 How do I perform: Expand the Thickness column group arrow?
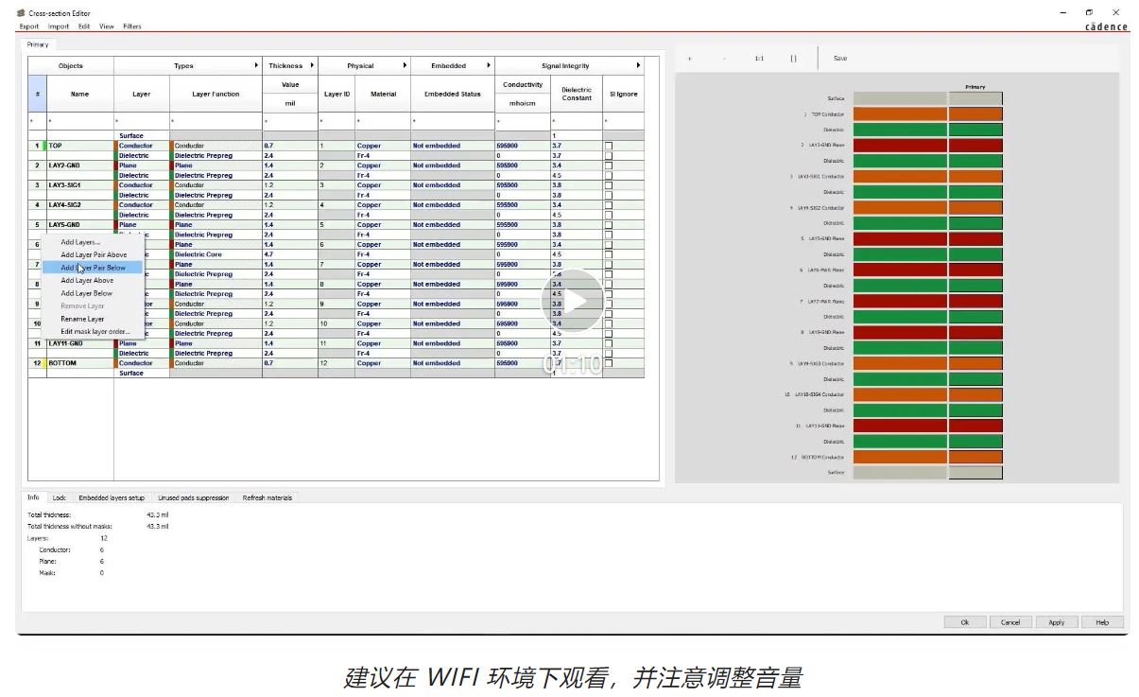click(x=312, y=65)
